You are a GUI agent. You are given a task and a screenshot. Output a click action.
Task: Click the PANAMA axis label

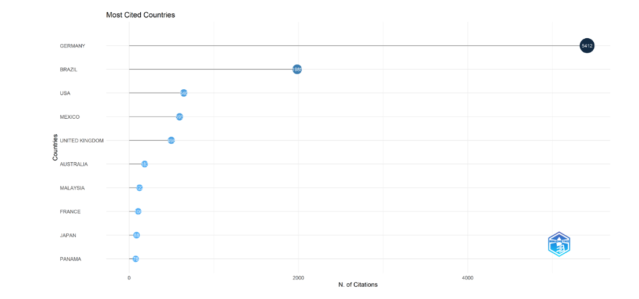tap(71, 259)
